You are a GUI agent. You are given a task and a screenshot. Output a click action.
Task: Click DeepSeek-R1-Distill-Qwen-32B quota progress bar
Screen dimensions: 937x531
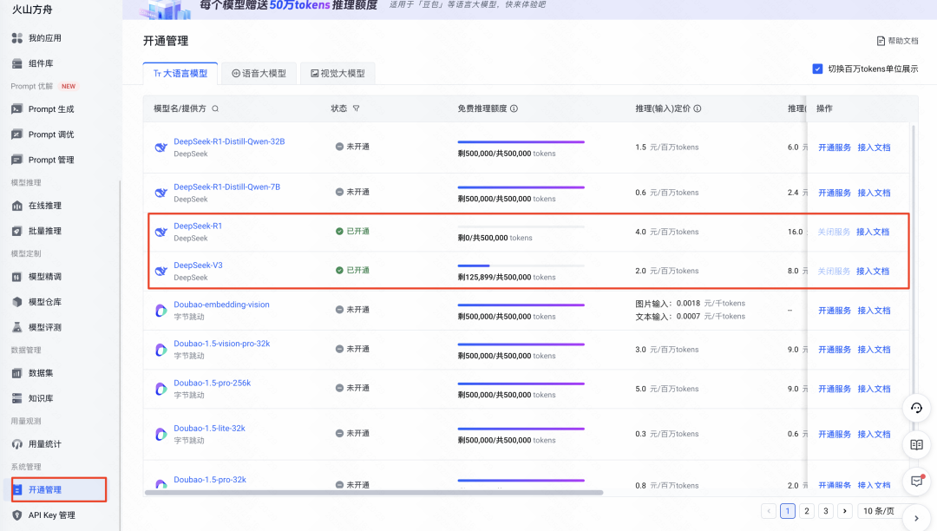coord(521,142)
